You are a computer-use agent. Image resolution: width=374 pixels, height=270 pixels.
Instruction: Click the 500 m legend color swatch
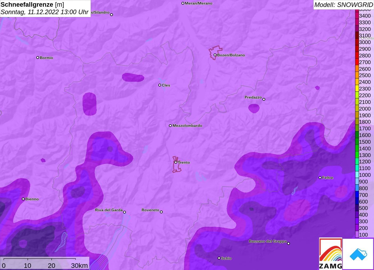click(357, 208)
